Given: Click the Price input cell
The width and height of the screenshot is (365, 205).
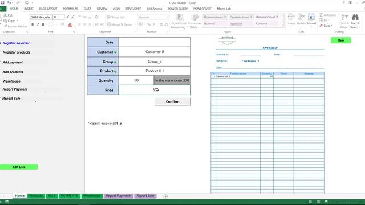Looking at the screenshot, I should tap(155, 90).
